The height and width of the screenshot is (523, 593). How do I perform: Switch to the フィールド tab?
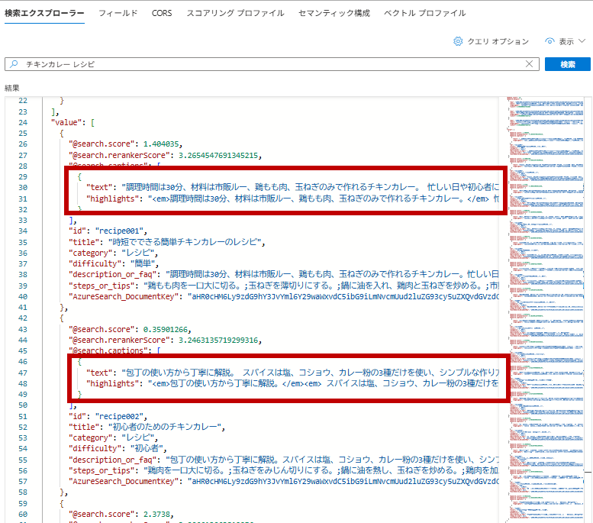click(118, 13)
